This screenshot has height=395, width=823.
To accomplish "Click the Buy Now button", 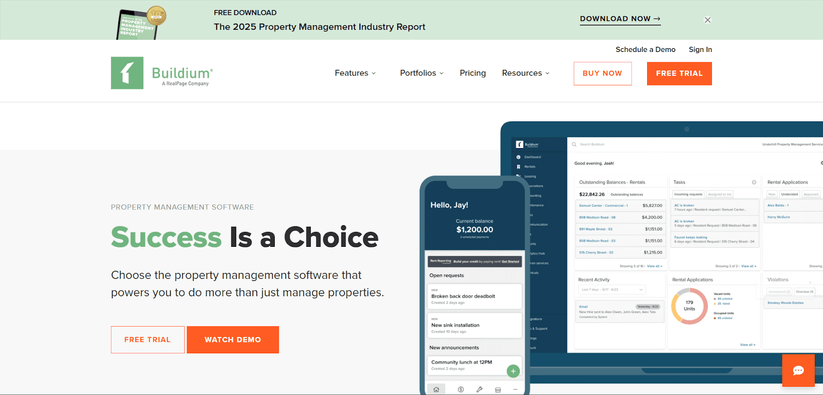I will pos(602,74).
